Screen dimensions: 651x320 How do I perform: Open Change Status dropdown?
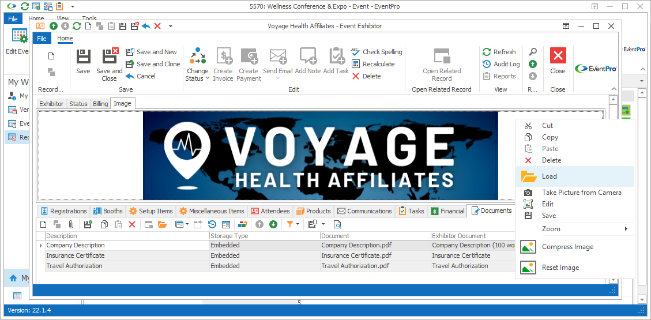[x=198, y=65]
